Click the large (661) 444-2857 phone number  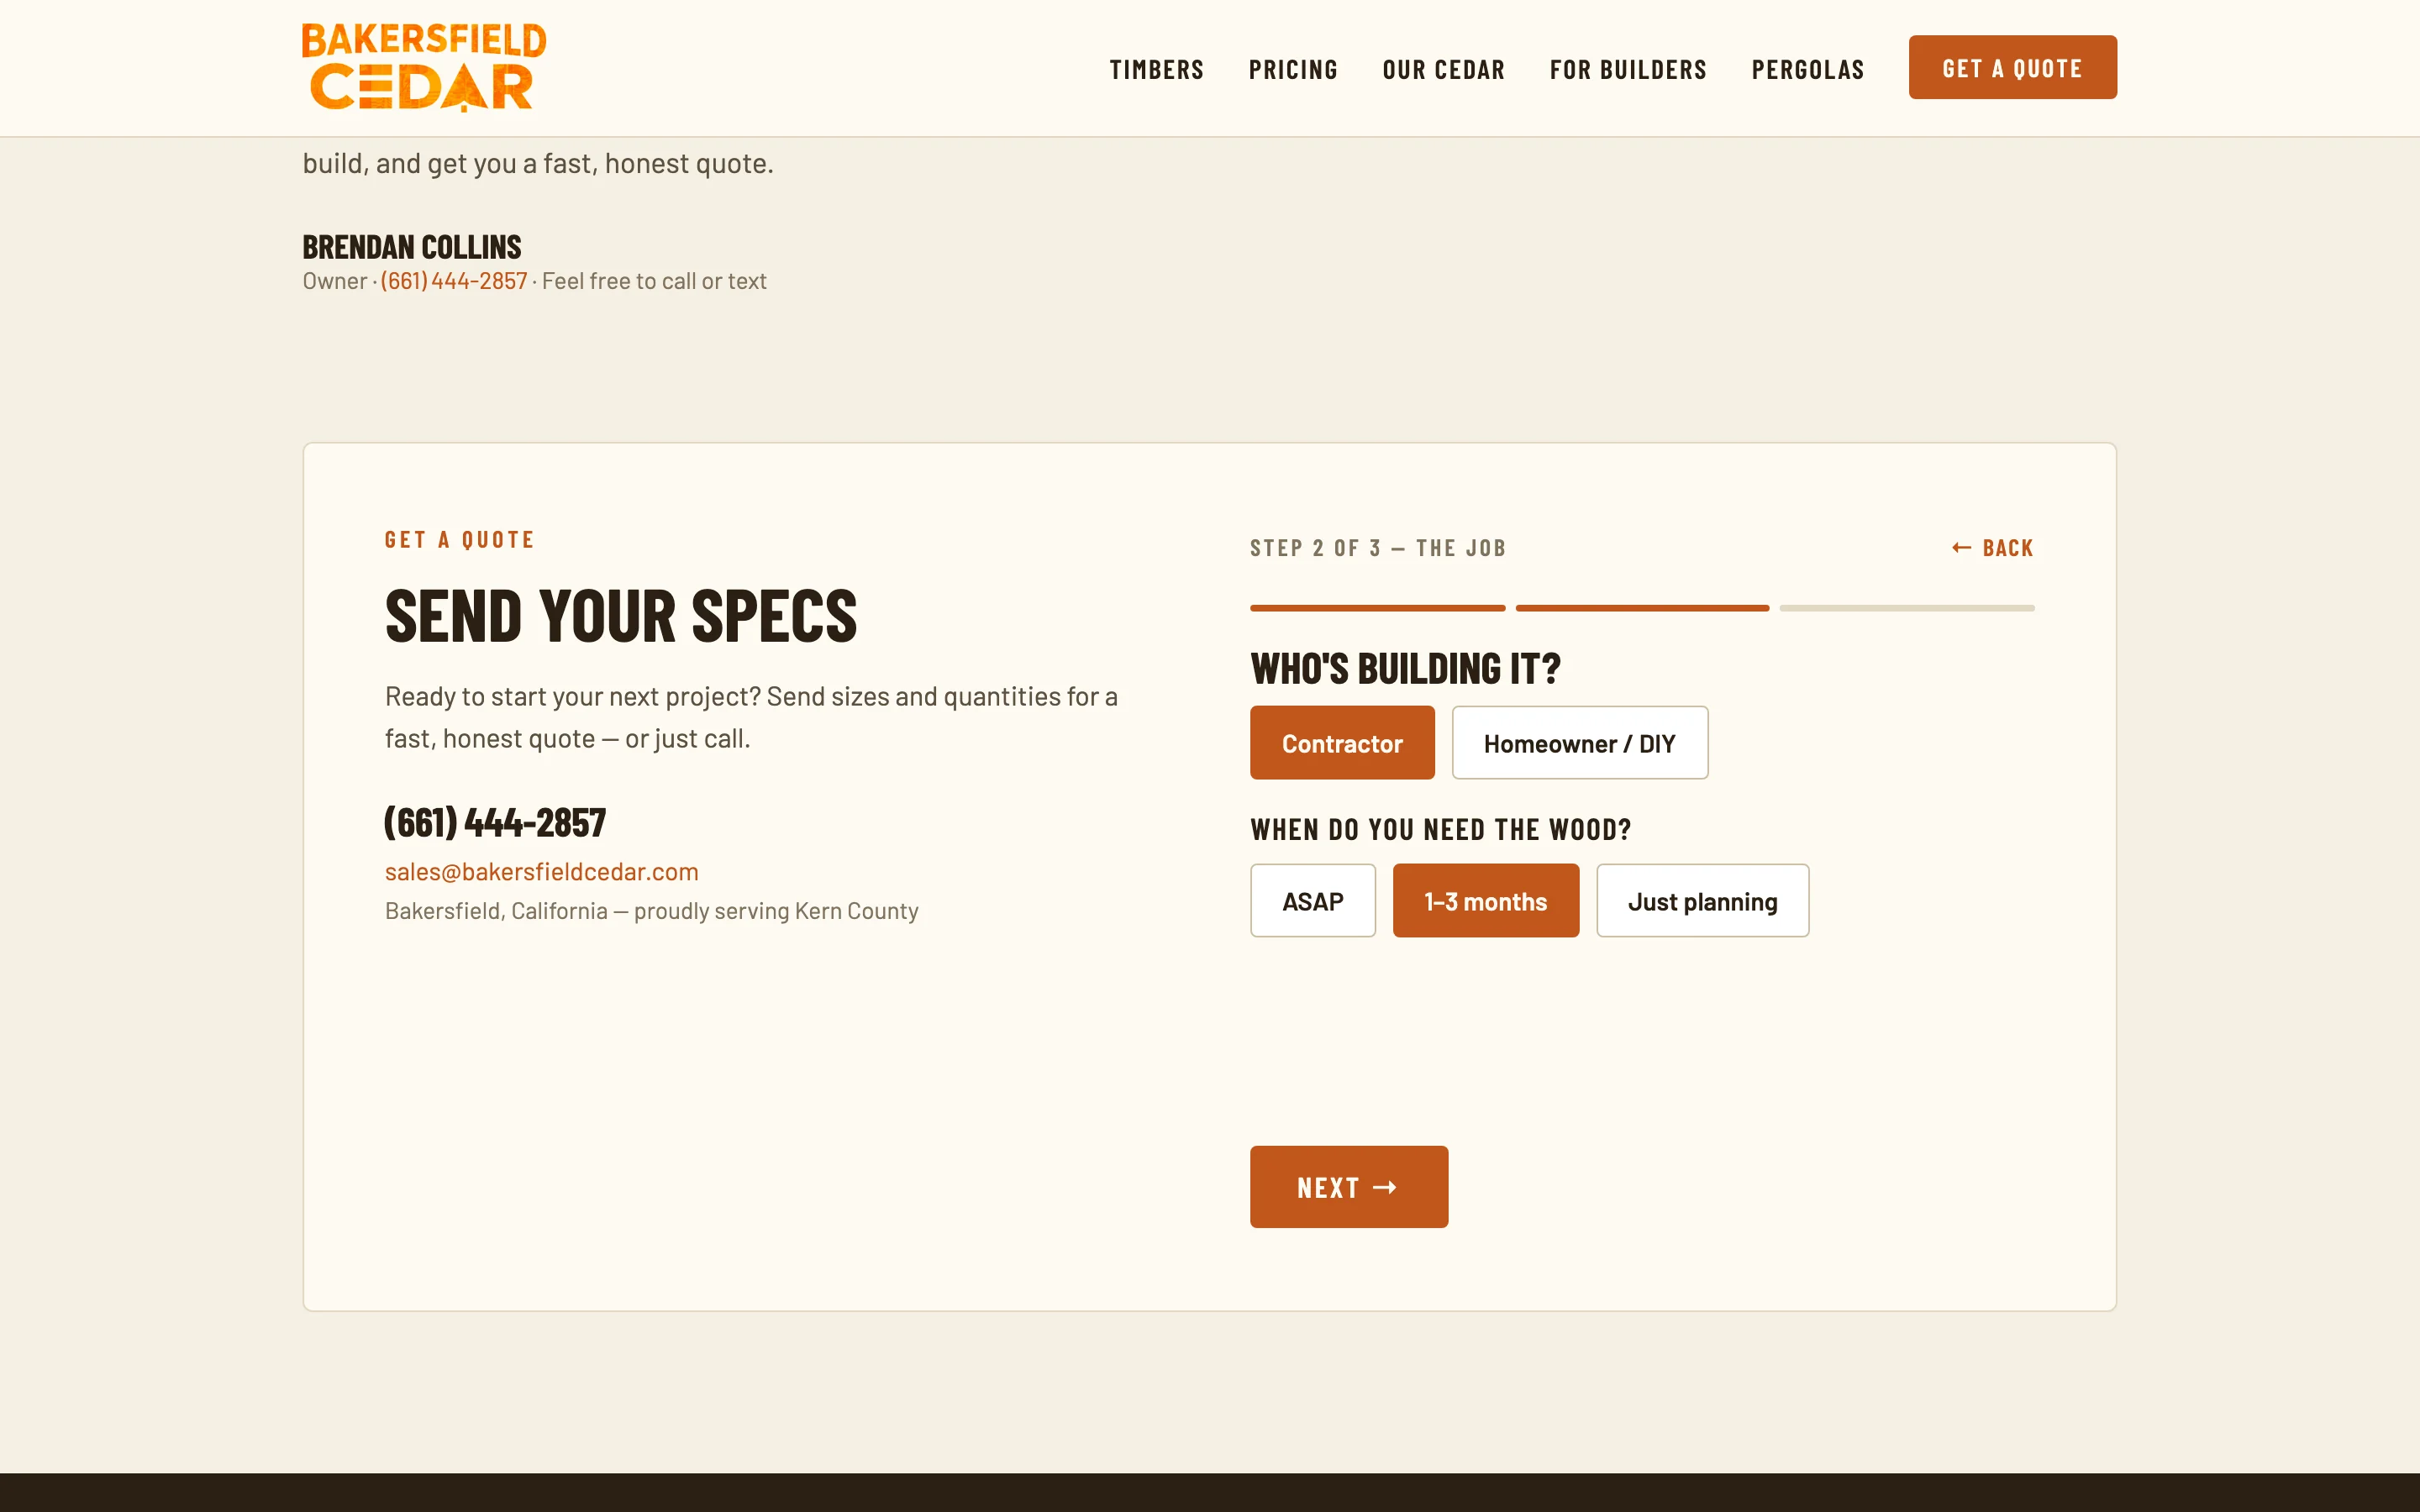(495, 823)
